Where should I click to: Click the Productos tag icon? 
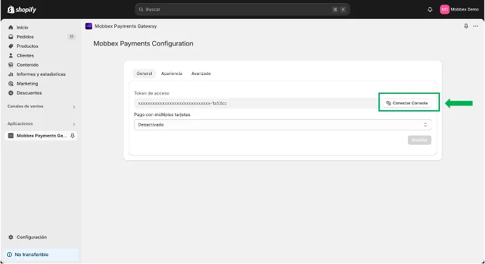point(11,46)
